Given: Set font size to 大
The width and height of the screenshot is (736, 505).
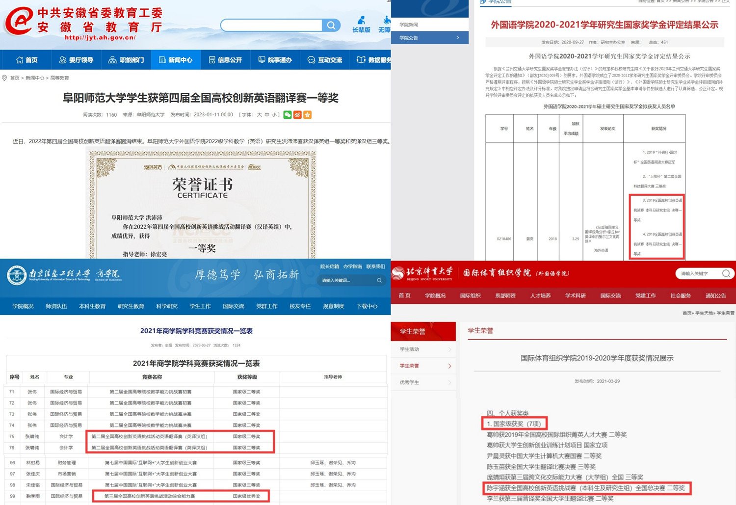Looking at the screenshot, I should [x=259, y=115].
